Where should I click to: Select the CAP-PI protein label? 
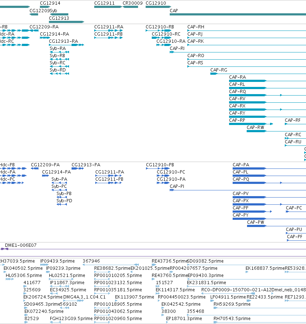(177, 186)
